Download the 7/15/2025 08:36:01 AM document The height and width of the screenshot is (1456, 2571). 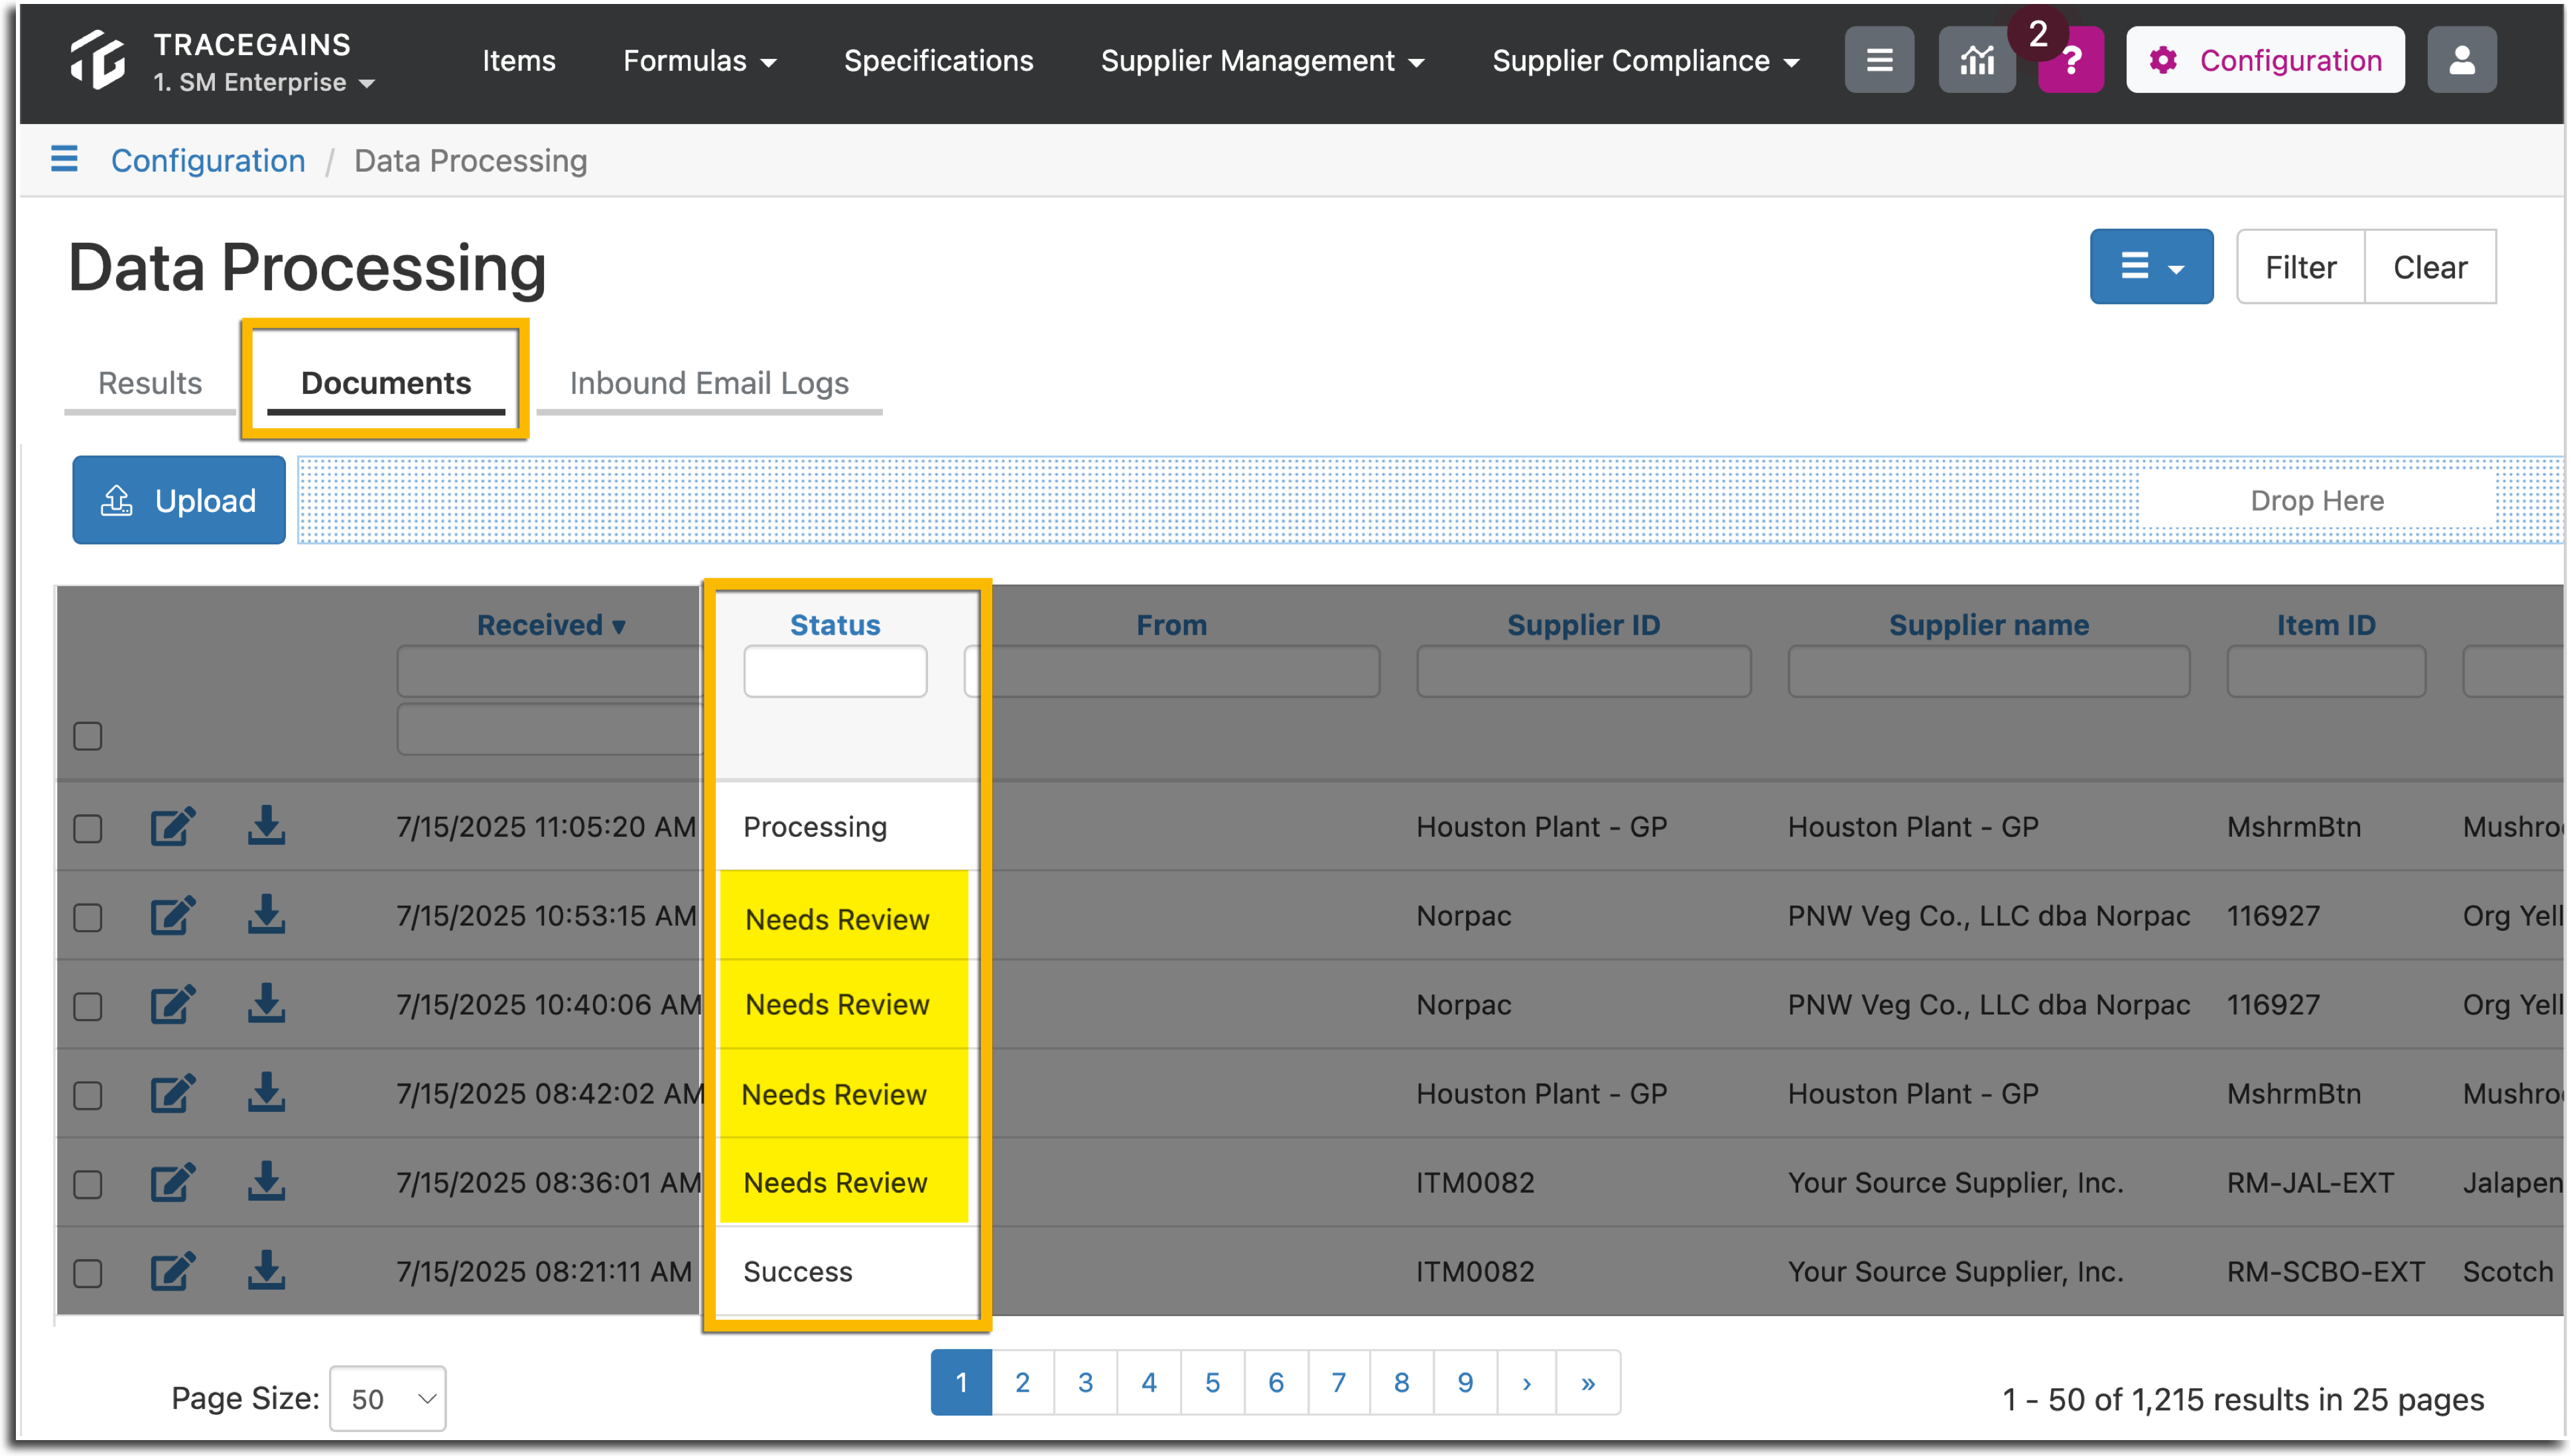266,1182
